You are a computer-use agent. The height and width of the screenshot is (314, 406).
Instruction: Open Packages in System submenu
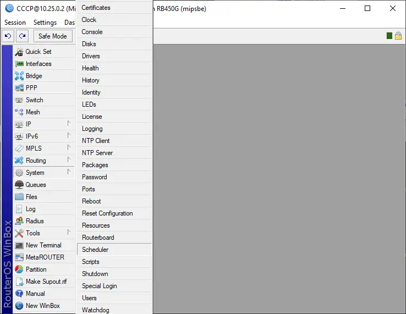(x=114, y=165)
